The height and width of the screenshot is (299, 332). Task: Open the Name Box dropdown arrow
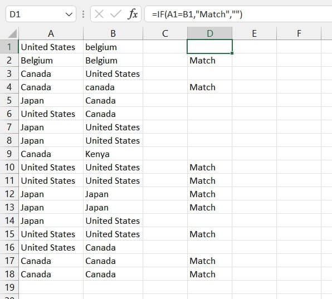(69, 14)
